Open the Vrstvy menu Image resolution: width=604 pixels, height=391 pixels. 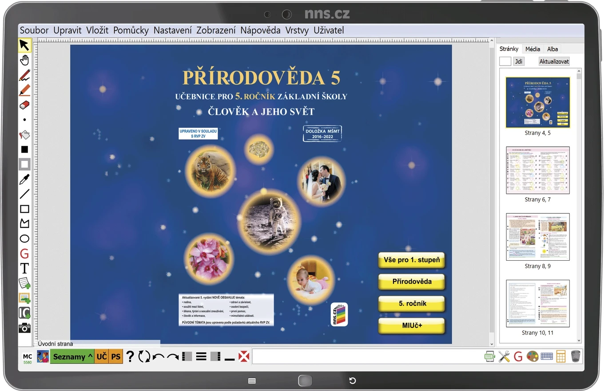point(297,30)
